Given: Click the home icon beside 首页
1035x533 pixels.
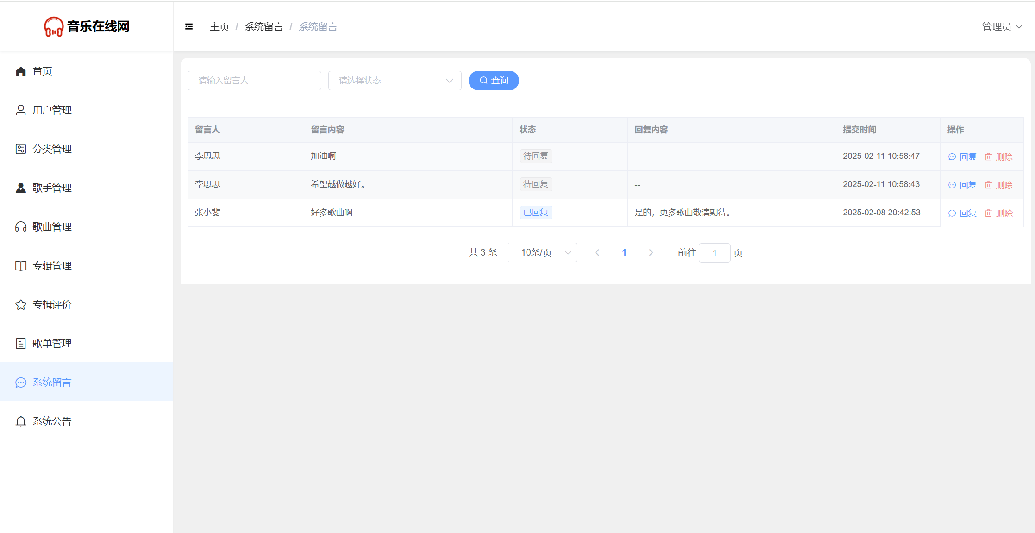Looking at the screenshot, I should 21,71.
